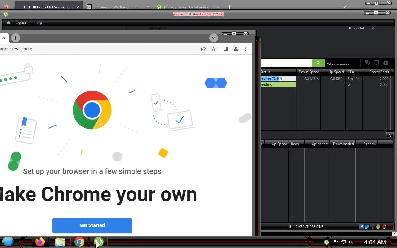Close the ad with the X next to Report Ad

point(372,28)
